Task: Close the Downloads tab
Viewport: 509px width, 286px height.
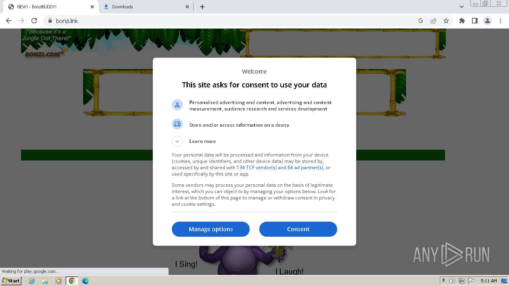Action: 188,7
